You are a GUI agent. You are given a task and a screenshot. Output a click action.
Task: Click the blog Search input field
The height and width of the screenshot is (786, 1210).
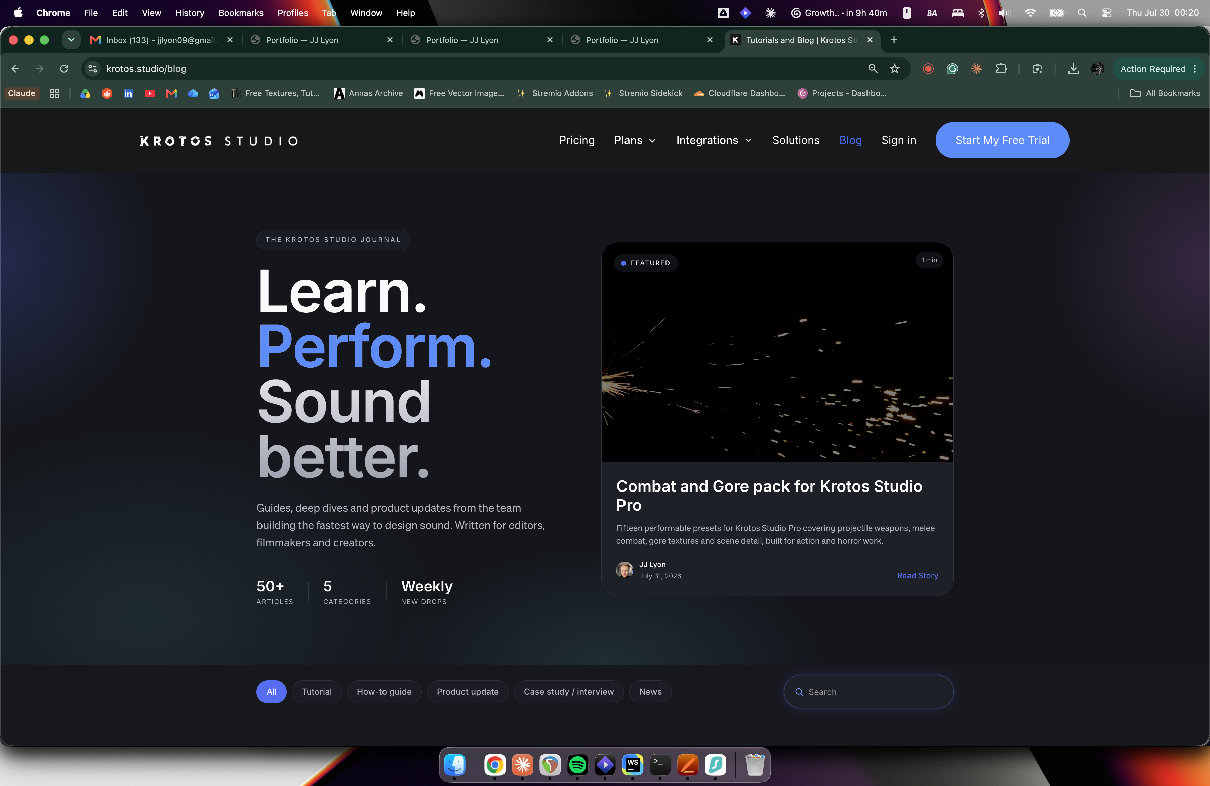pos(869,692)
